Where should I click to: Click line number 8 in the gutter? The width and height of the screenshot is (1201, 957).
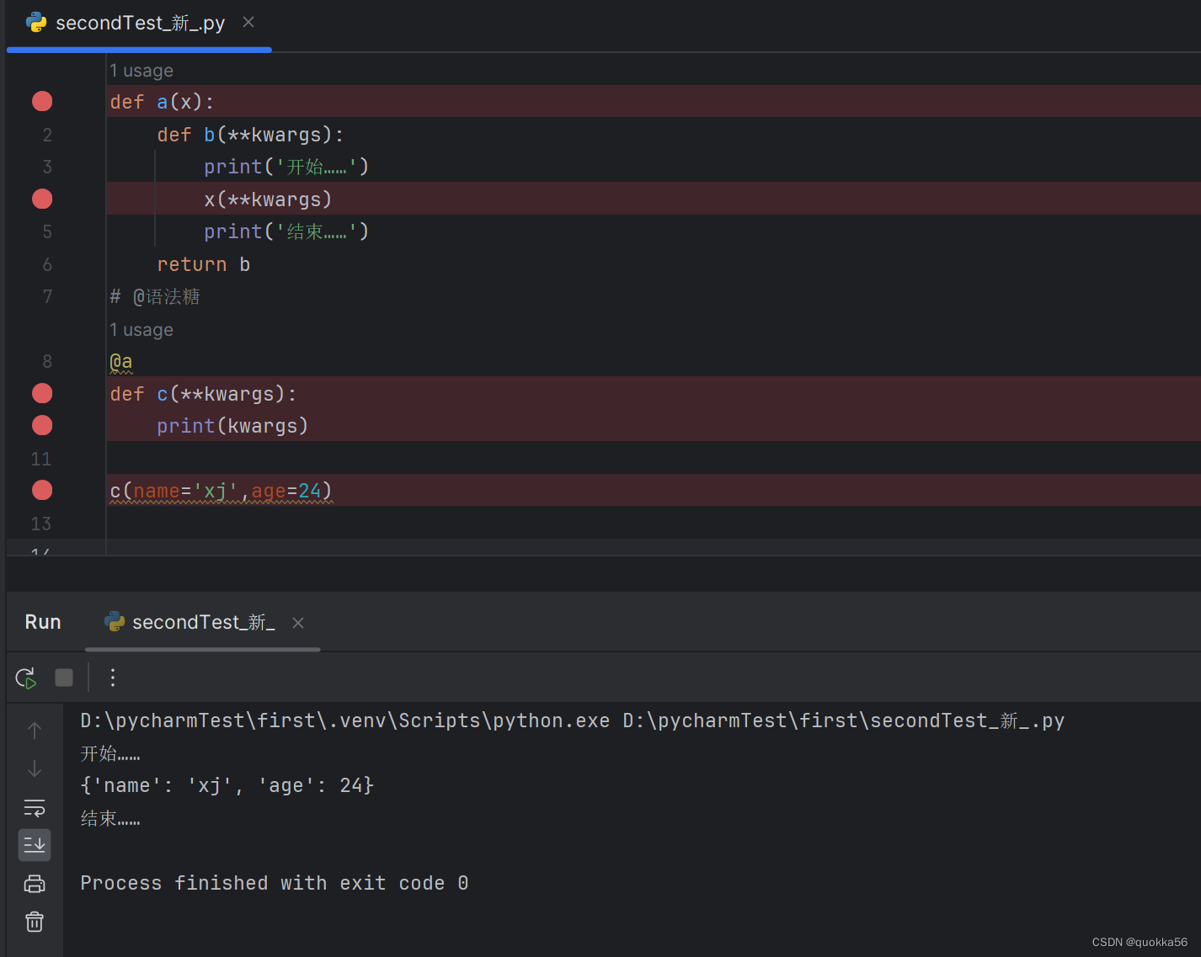[x=47, y=361]
